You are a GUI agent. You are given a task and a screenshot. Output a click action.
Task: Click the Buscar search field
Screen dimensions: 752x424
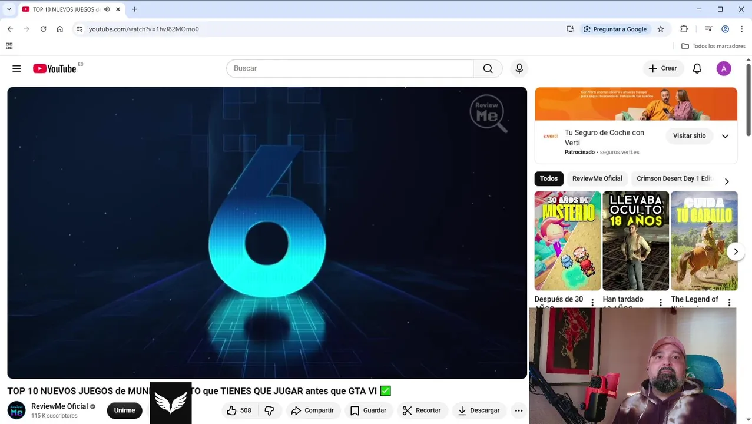click(350, 68)
